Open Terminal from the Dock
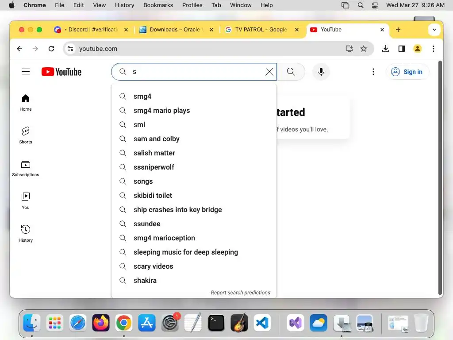 (216, 323)
